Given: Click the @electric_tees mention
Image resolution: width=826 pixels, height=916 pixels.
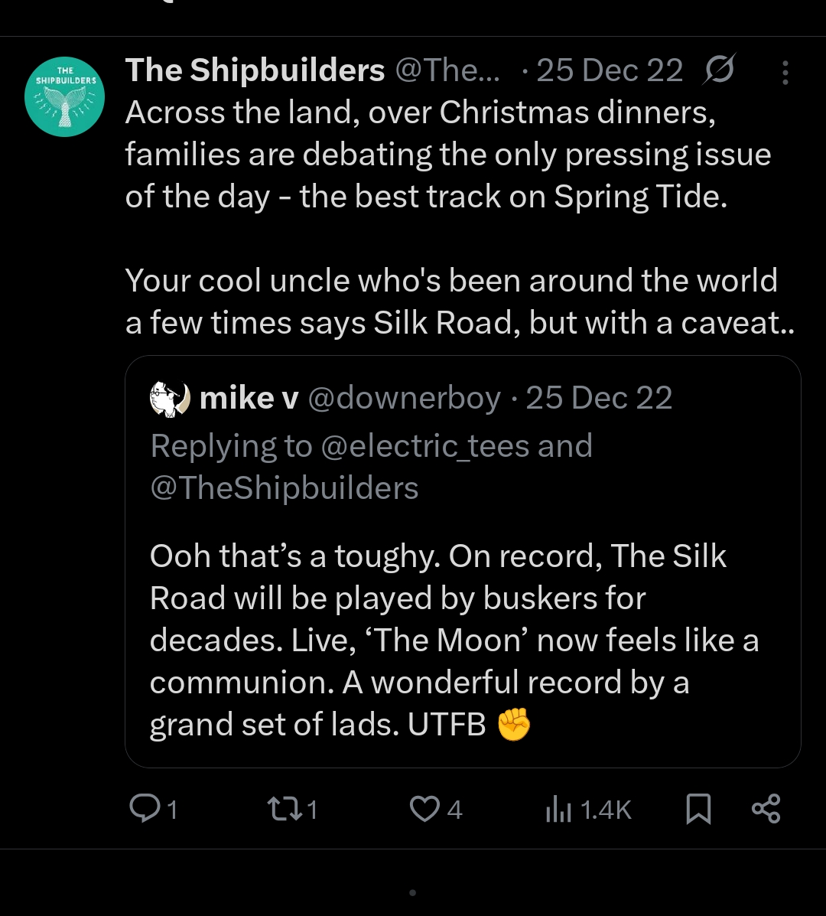Looking at the screenshot, I should coord(425,445).
